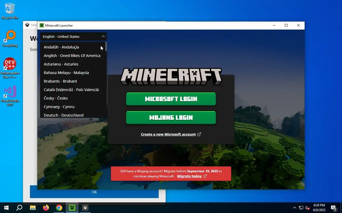The width and height of the screenshot is (342, 213).
Task: Open Create a new Microsoft account link
Action: (x=168, y=134)
